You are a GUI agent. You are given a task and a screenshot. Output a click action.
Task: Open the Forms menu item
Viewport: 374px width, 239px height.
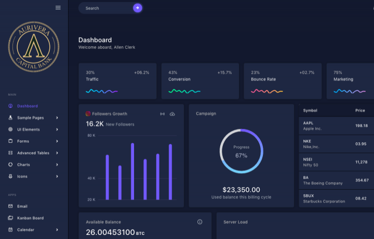tap(23, 141)
